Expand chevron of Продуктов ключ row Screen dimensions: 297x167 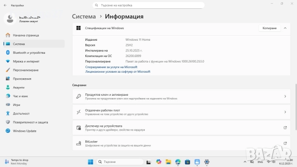285,96
